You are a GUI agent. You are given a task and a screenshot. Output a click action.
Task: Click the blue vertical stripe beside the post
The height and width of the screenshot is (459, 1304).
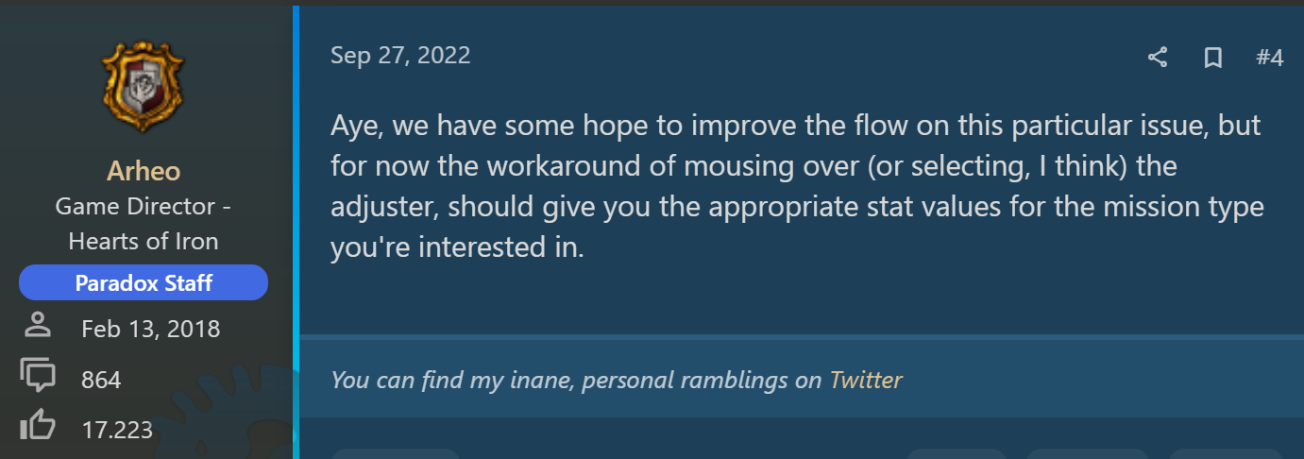coord(296,227)
